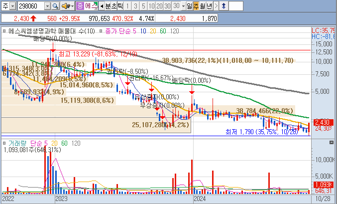Click the black left-arrow next to 분
The width and height of the screenshot is (337, 204).
click(x=102, y=6)
